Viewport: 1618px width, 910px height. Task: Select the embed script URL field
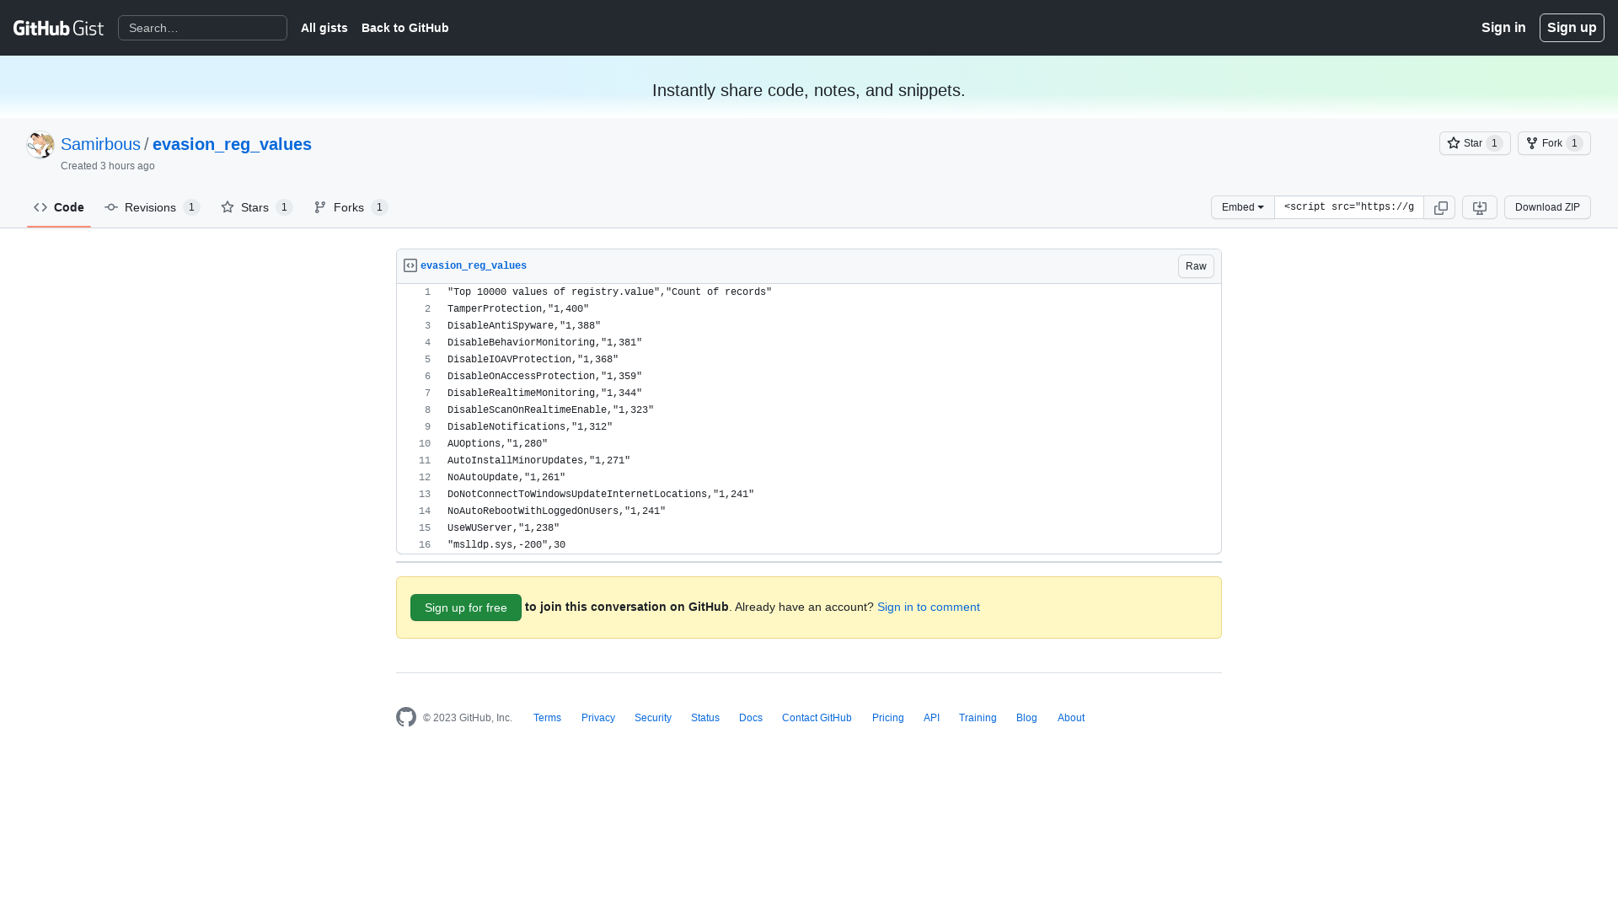[1349, 207]
